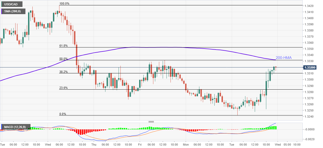Click the Thu label on time axis
The height and width of the screenshot is (148, 323).
(x=94, y=144)
